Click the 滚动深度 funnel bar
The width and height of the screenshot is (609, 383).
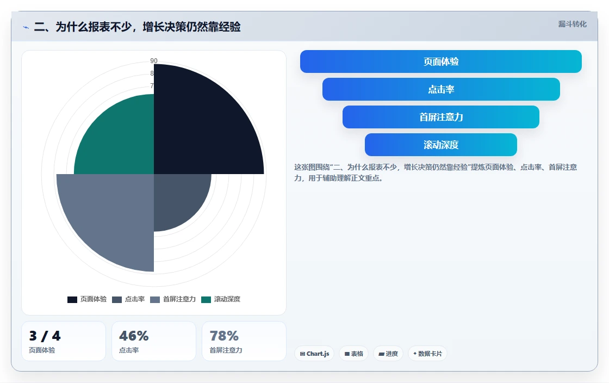click(x=441, y=145)
